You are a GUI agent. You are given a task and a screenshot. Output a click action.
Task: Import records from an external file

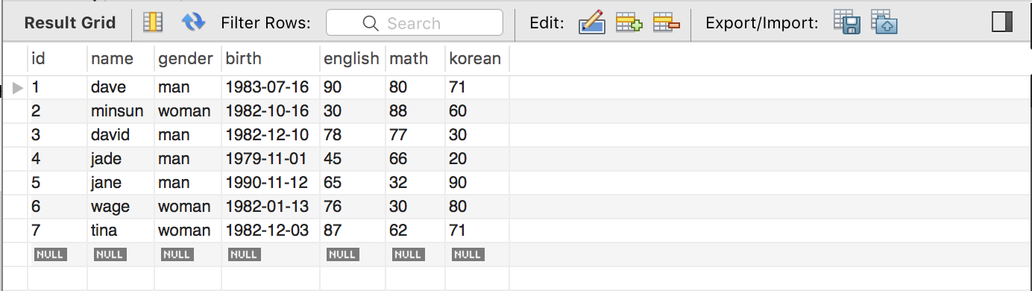[x=884, y=23]
